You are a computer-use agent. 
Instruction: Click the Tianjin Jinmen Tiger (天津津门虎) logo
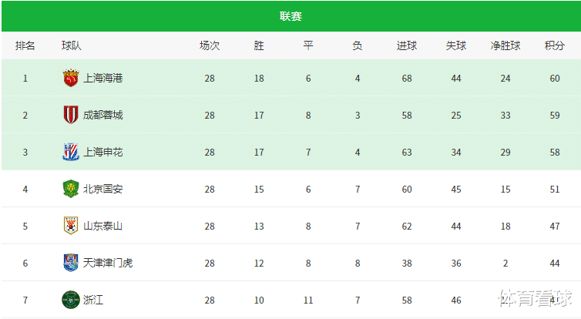pyautogui.click(x=71, y=263)
